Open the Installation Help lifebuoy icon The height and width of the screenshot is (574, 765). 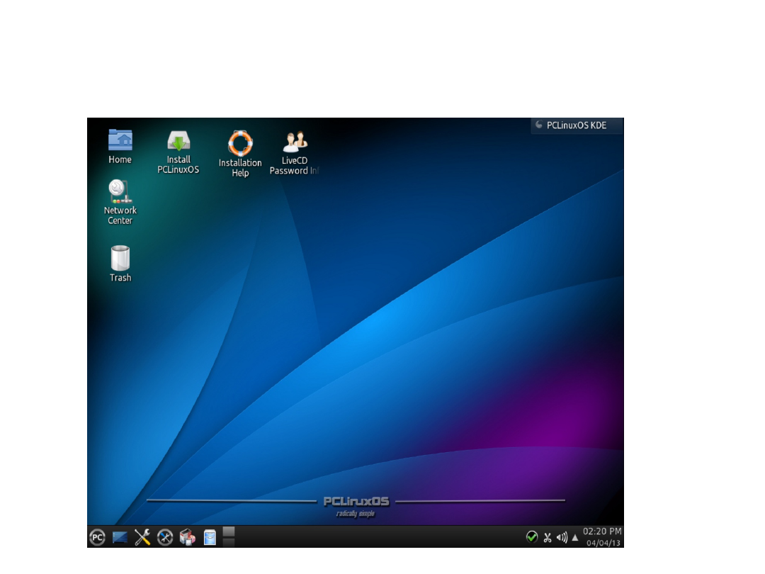pyautogui.click(x=240, y=140)
